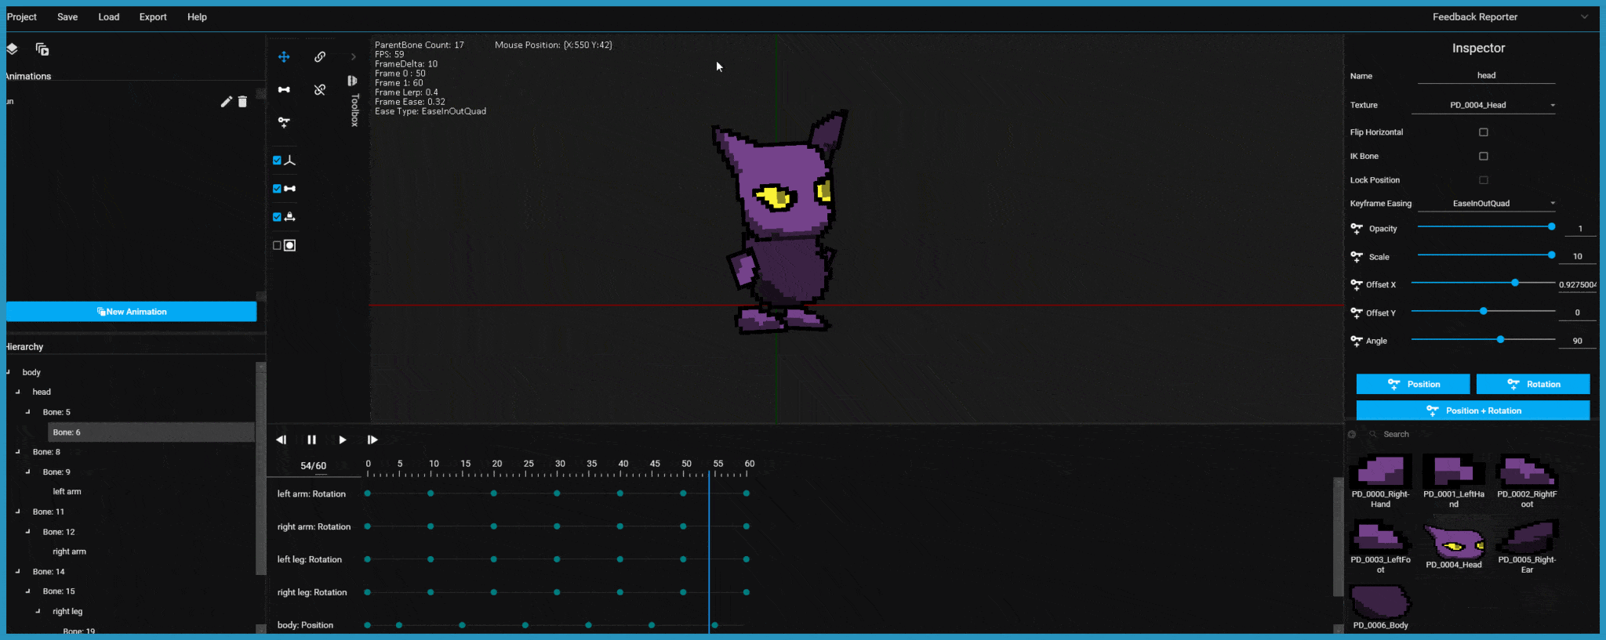Click the add keyframe tool icon
The width and height of the screenshot is (1606, 640).
pos(284,122)
